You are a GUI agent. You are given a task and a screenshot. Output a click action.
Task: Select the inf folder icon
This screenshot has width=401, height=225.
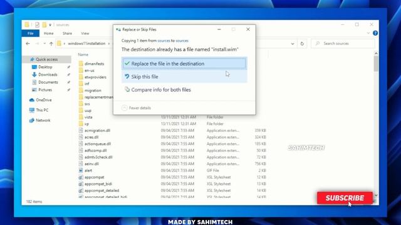[81, 84]
